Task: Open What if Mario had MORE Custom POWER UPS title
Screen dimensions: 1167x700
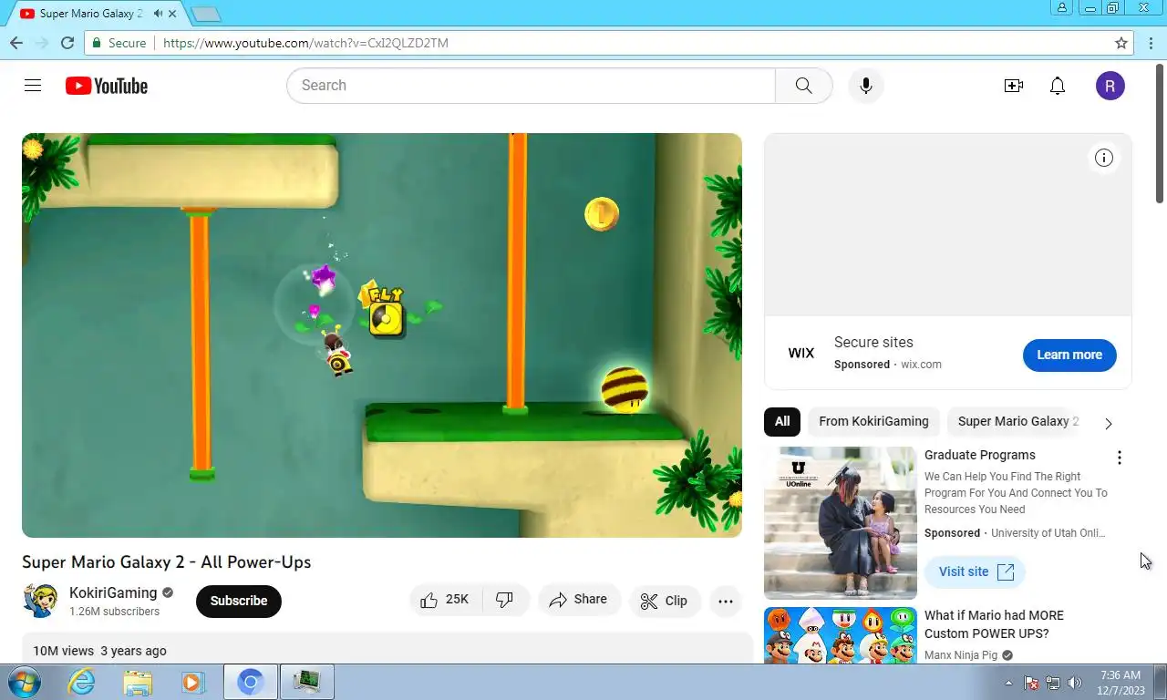Action: [994, 624]
